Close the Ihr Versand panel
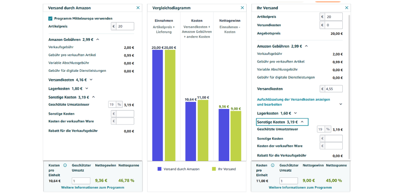The width and height of the screenshot is (402, 193). [x=347, y=8]
